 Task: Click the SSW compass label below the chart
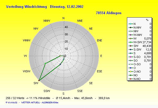(x=47, y=91)
